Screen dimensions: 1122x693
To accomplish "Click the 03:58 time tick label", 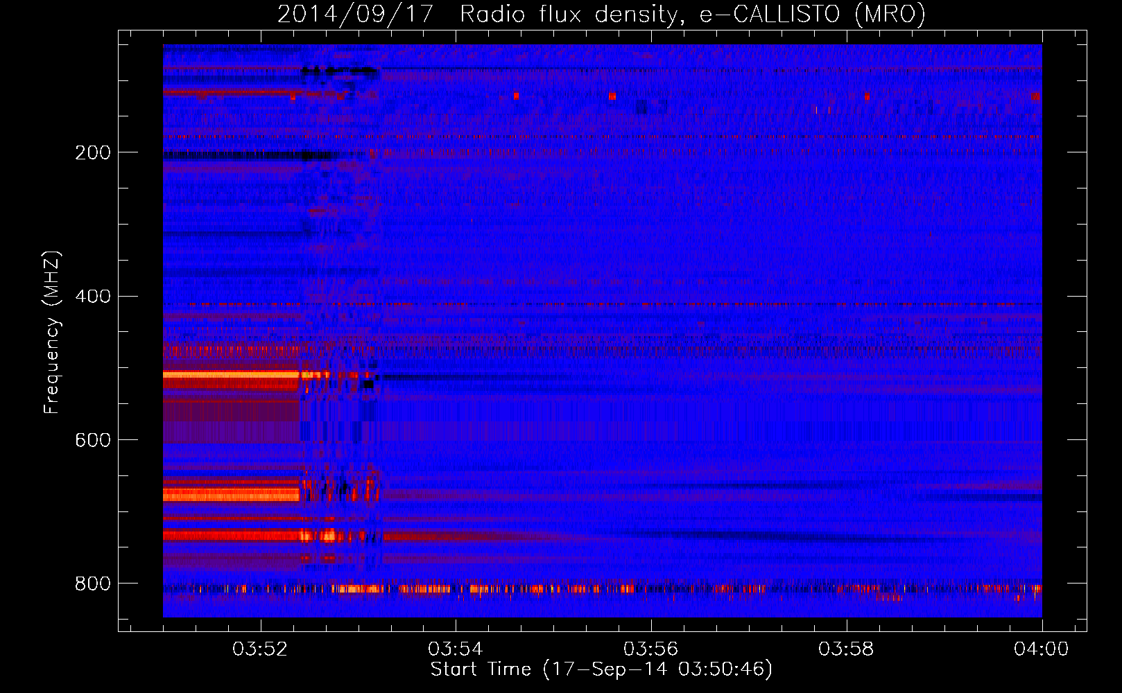I will (x=846, y=649).
